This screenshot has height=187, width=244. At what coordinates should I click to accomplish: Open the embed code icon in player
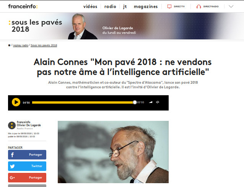(158, 102)
